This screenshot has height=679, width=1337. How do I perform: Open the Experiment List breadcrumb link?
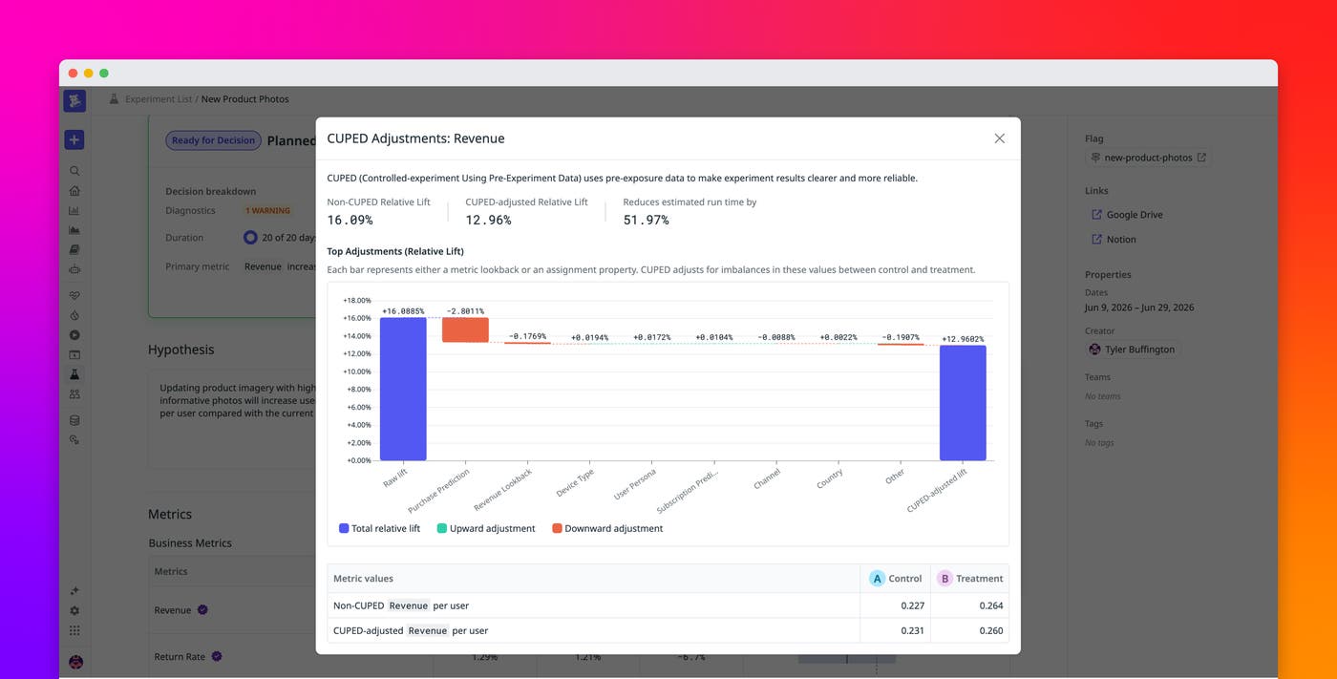159,99
